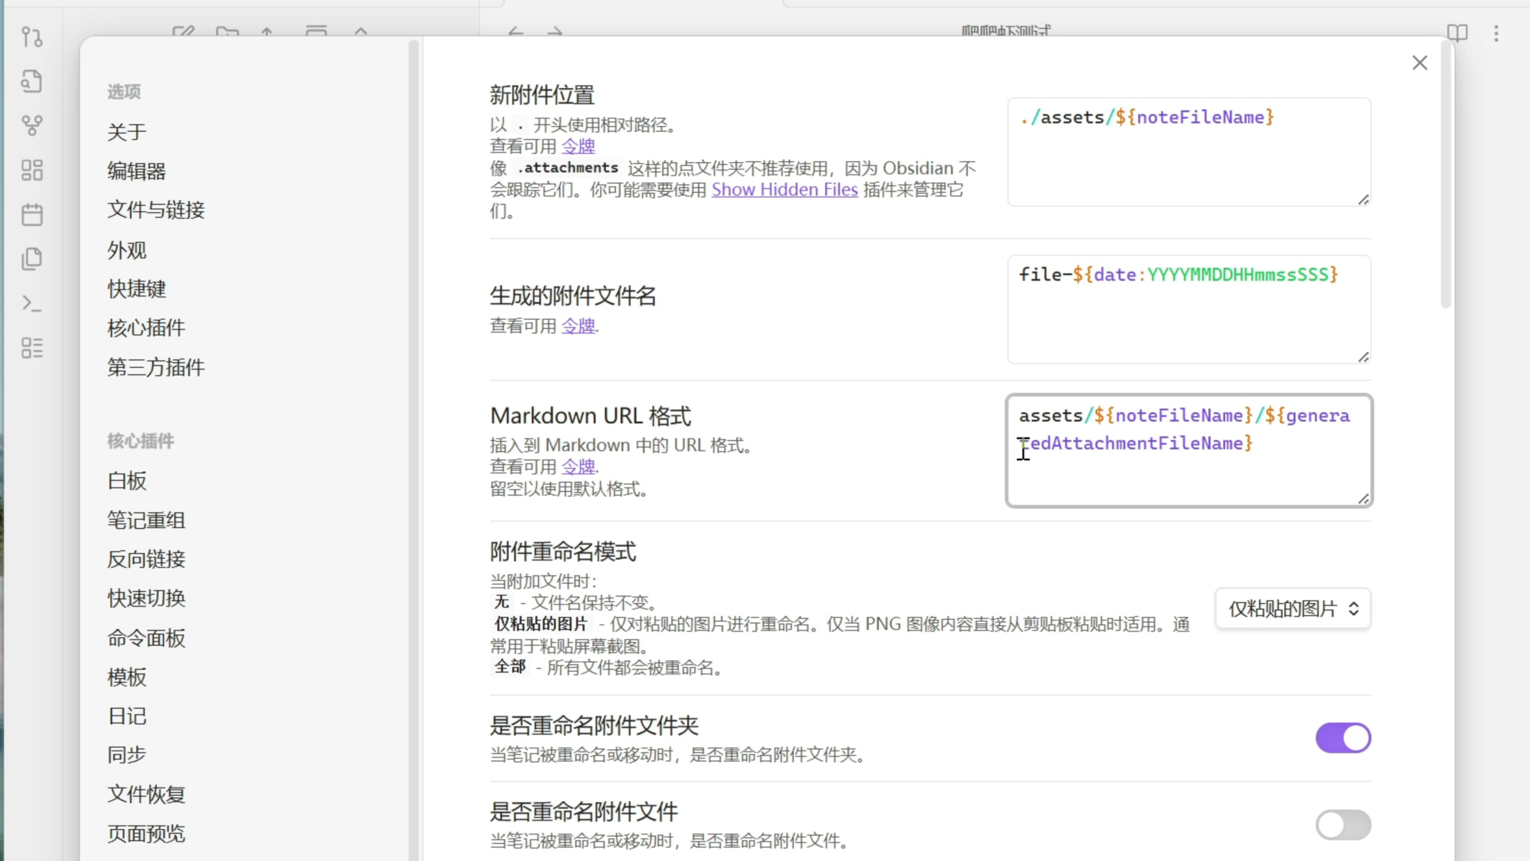Disable 是否重命名附件文件夹 toggle
The image size is (1530, 861).
1343,737
